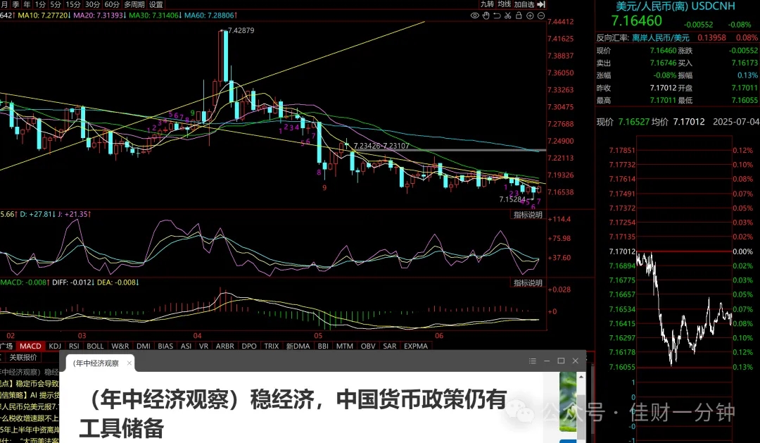Screen dimensions: 760x443
Task: Select the RSI indicator tab
Action: tap(74, 346)
